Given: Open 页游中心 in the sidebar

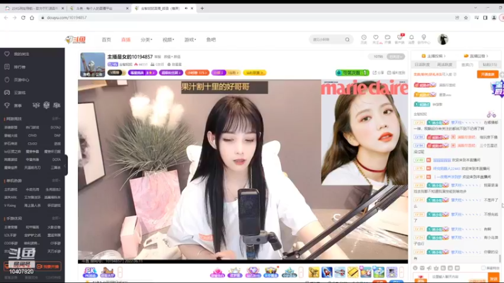Looking at the screenshot, I should tap(21, 80).
